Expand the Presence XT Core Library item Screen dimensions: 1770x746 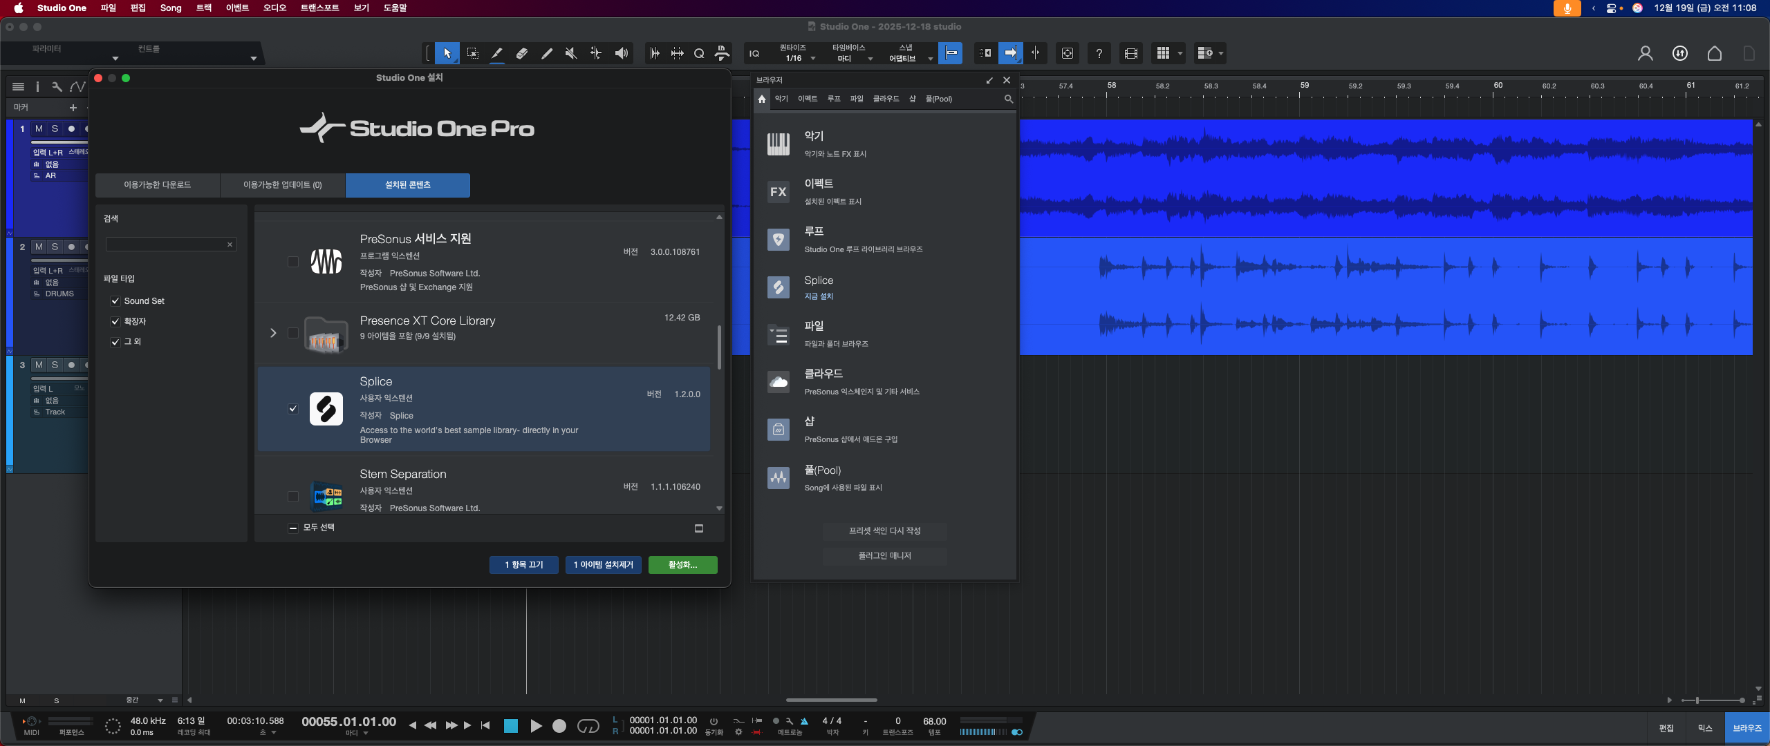coord(273,333)
